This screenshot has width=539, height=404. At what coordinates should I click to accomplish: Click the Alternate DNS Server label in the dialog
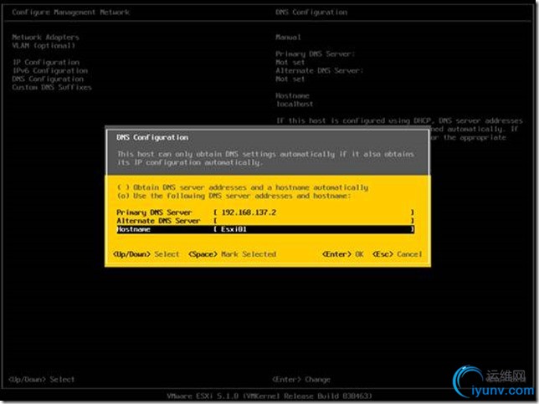(x=158, y=221)
